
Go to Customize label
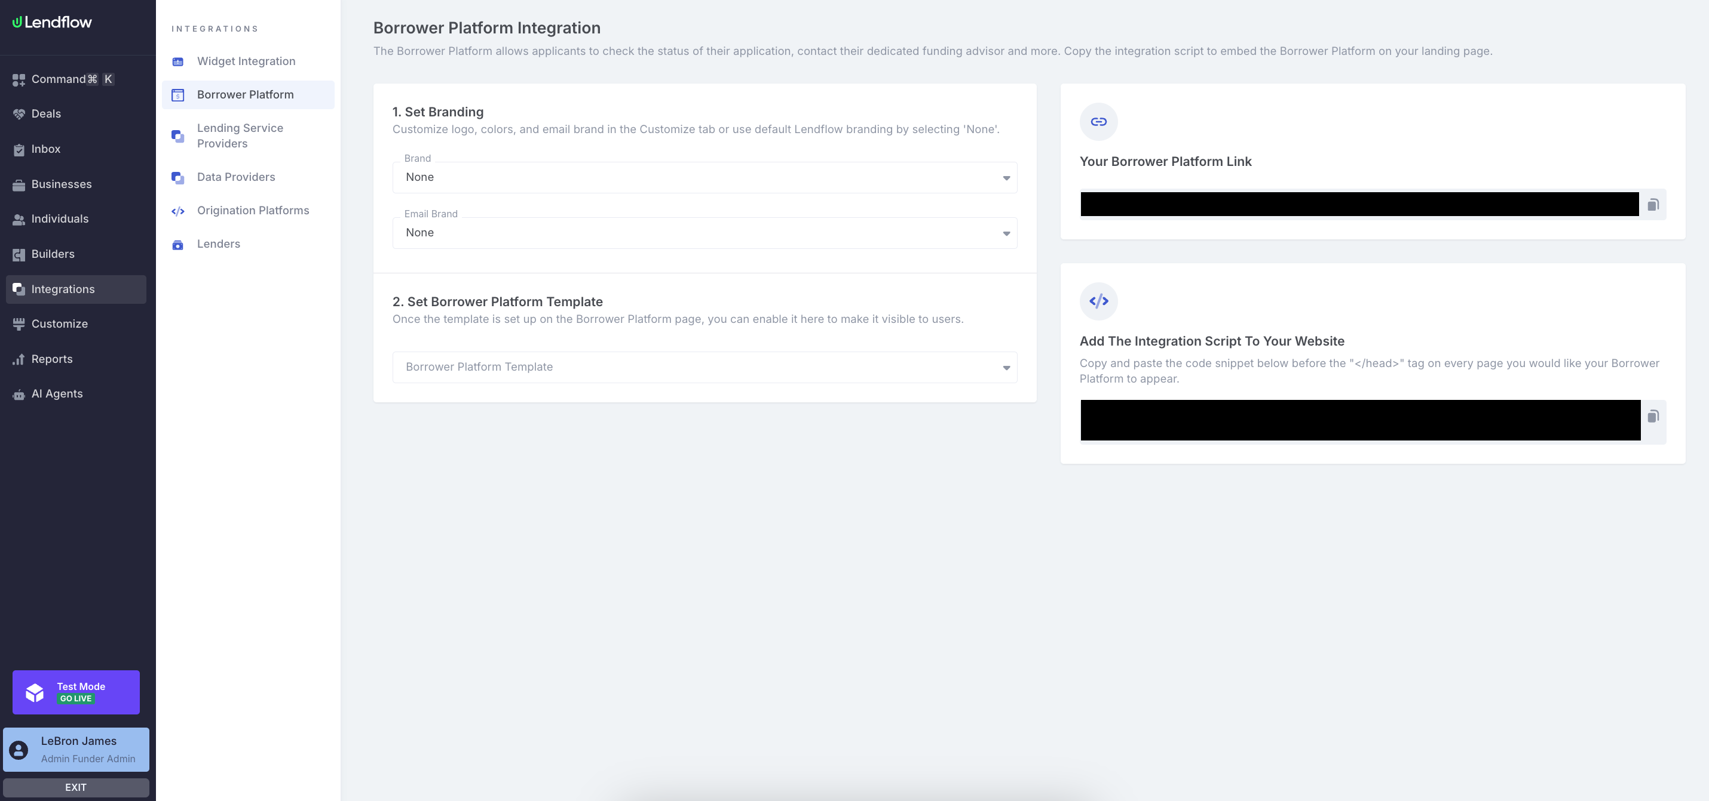[x=59, y=324]
